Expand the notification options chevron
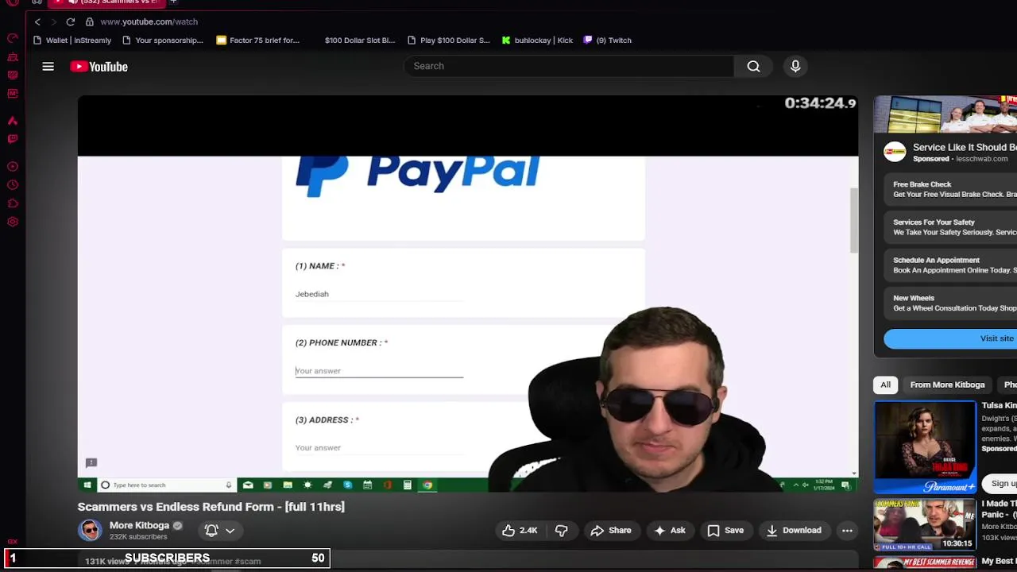 [x=230, y=531]
